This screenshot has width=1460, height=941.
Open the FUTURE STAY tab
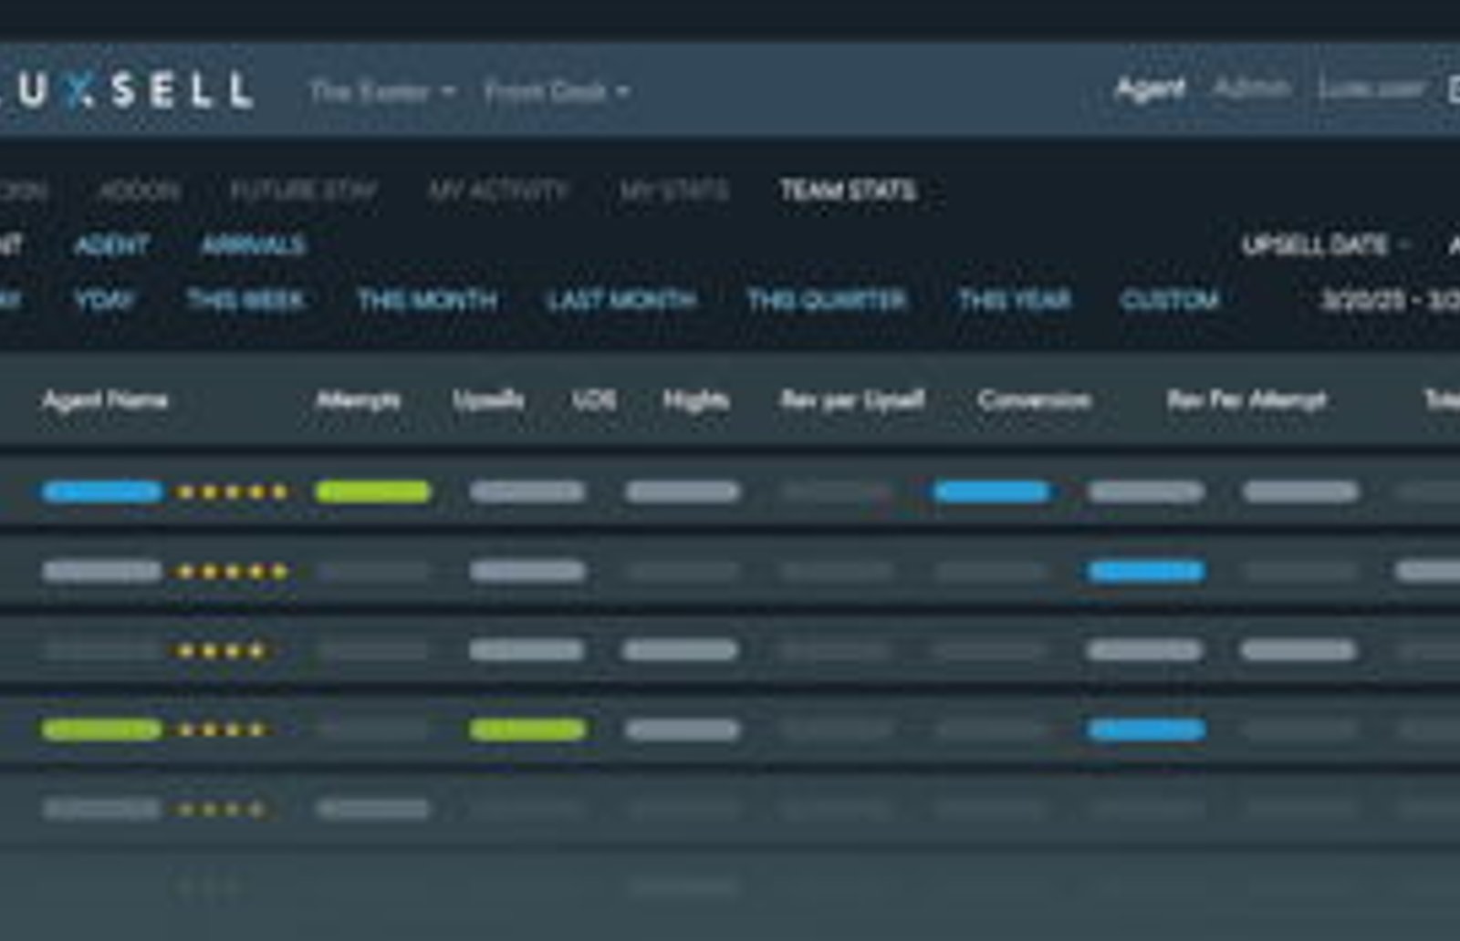303,191
